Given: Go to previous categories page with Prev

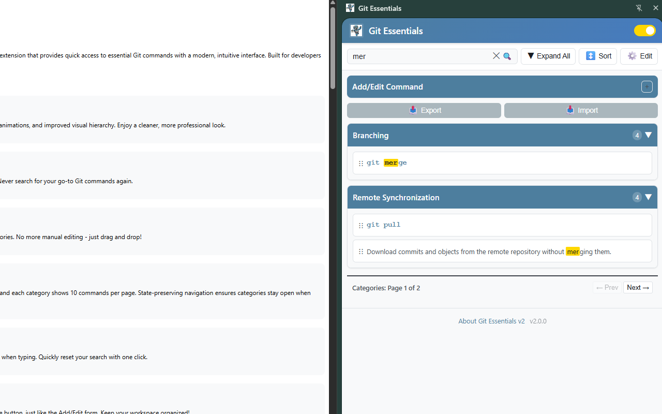Looking at the screenshot, I should 607,288.
